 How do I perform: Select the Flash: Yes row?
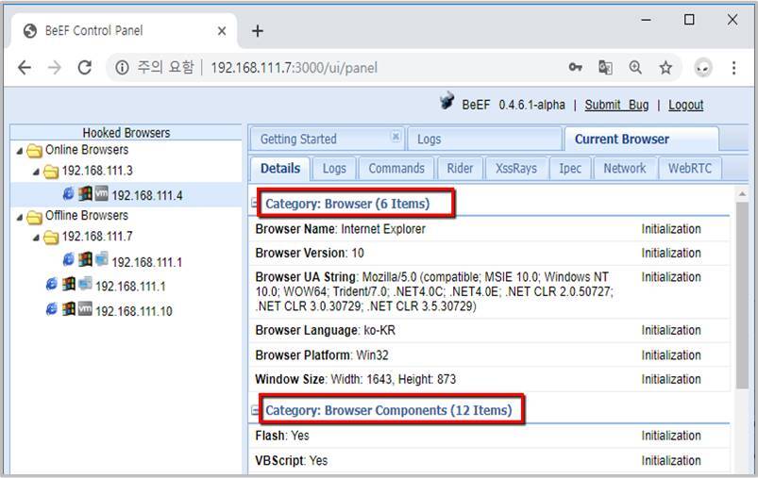[489, 436]
